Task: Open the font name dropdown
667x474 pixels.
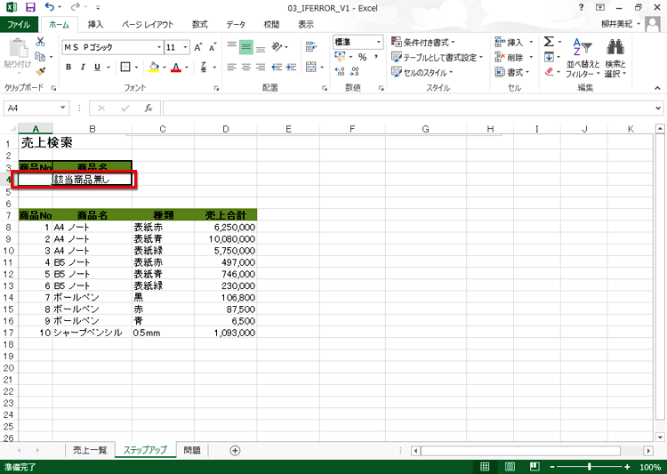Action: [159, 47]
